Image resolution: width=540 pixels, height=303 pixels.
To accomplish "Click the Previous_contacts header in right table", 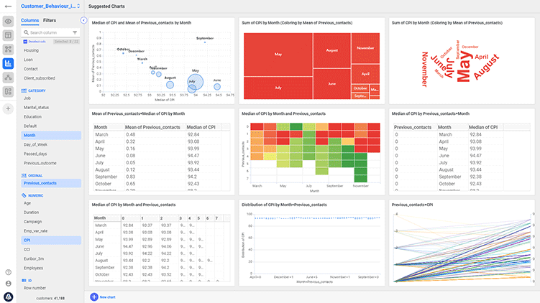I will (x=412, y=127).
